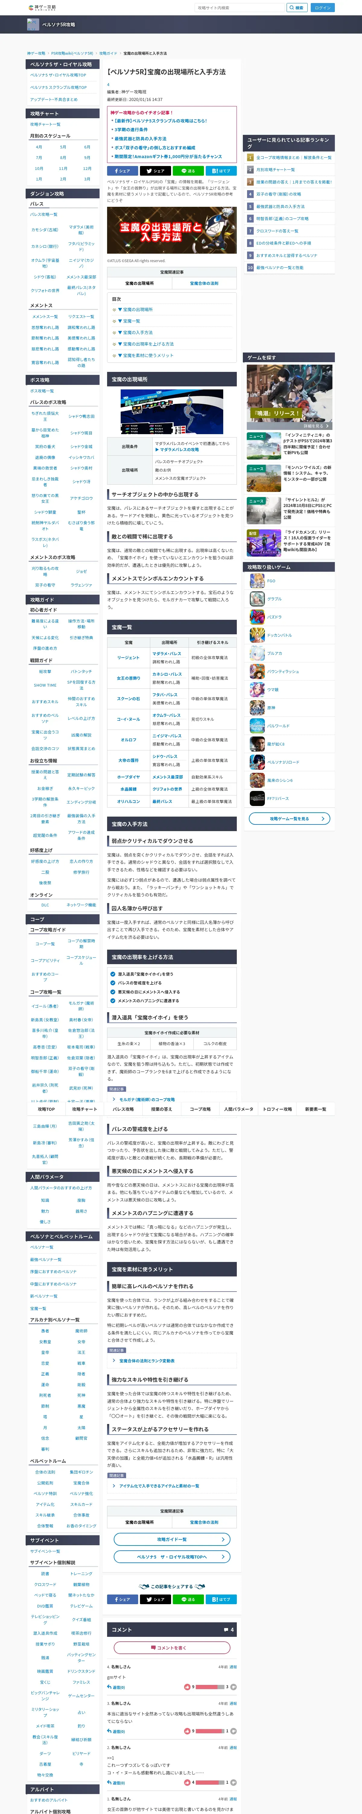Send via LINE below the article
This screenshot has height=1814, width=362.
188,1599
